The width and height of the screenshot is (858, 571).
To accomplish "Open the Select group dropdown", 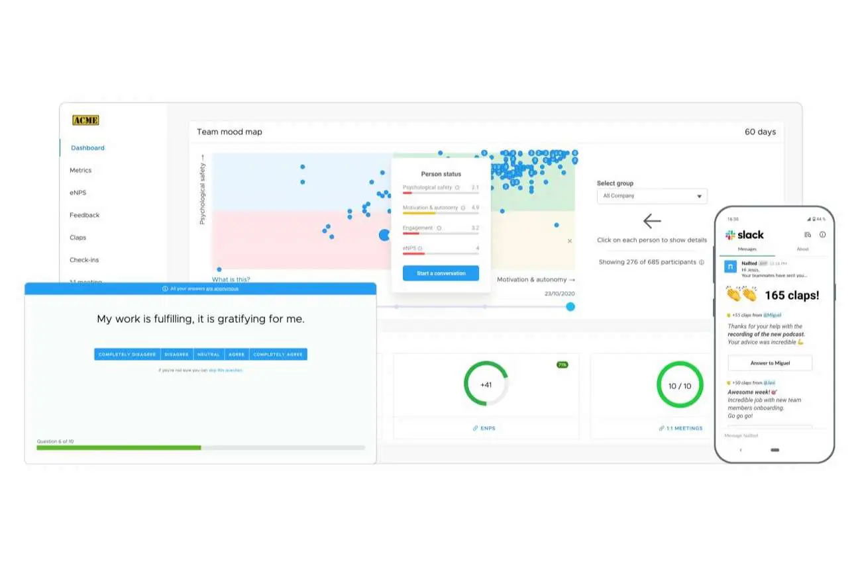I will pyautogui.click(x=652, y=197).
